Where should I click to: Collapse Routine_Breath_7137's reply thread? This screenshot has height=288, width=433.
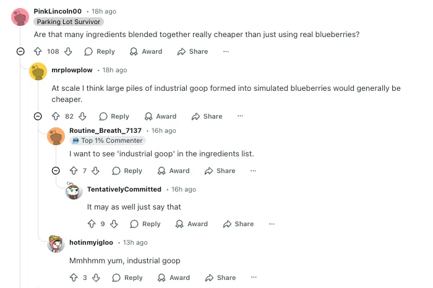[56, 171]
